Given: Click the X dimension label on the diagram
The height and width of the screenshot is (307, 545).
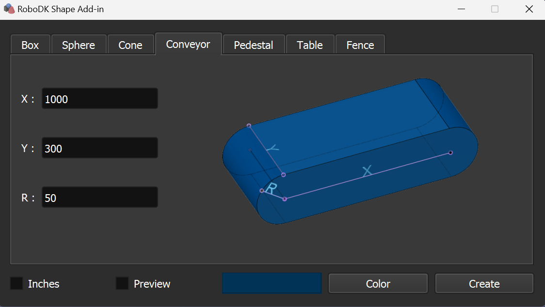Looking at the screenshot, I should 367,170.
